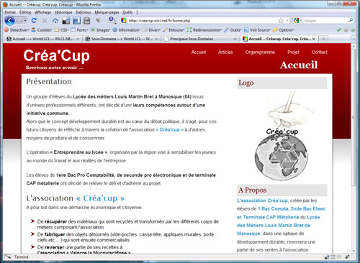Image resolution: width=360 pixels, height=263 pixels.
Task: Choose search engine via Google icon dropdown
Action: (298, 21)
